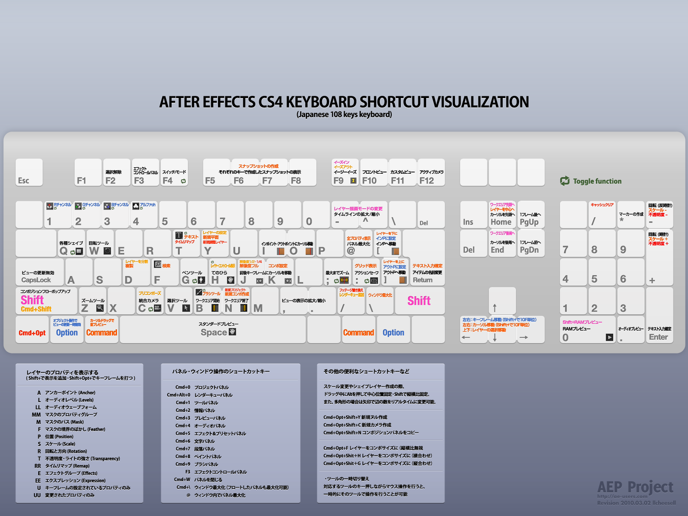The image size is (688, 516).
Task: Select the rotation tool icon on the W key
Action: tap(107, 251)
